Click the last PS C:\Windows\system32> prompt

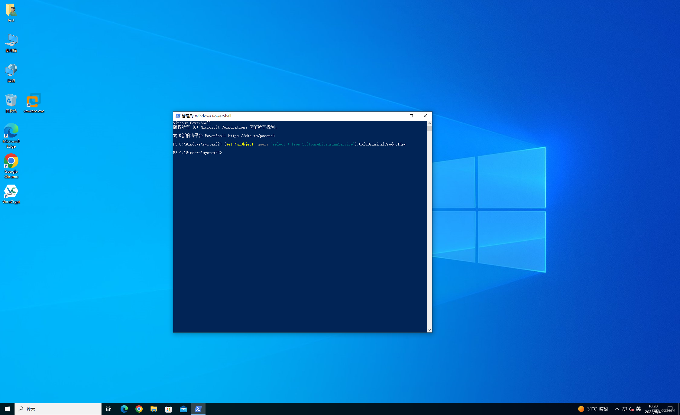[197, 153]
